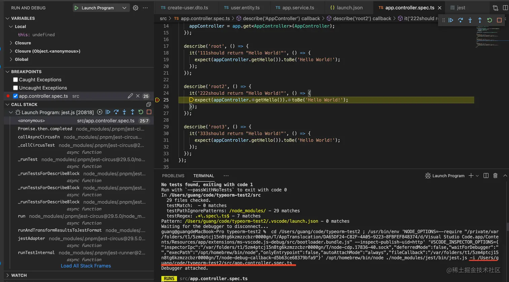Split the terminal panel
Viewport: 509px width, 282px height.
coord(486,176)
